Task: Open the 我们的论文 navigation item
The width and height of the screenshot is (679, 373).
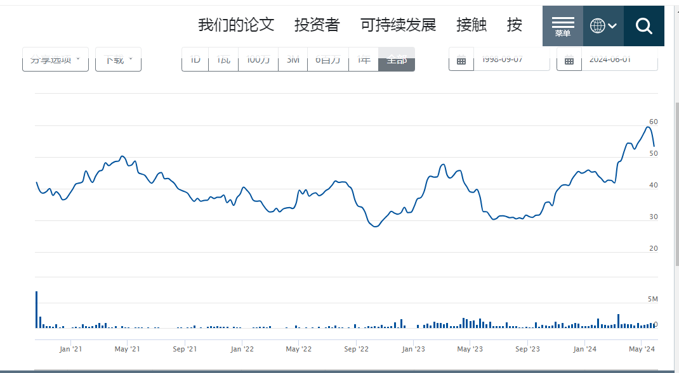Action: pyautogui.click(x=236, y=25)
